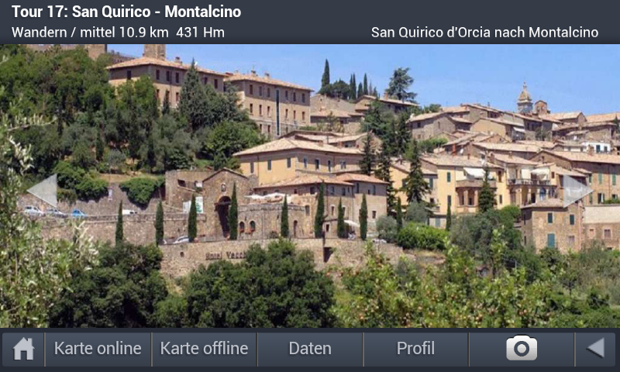Show previous photo with left arrow overlay

(x=43, y=191)
